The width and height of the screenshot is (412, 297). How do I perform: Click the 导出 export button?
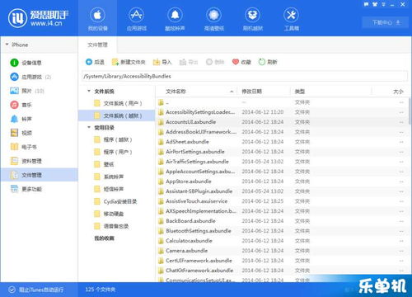(189, 62)
